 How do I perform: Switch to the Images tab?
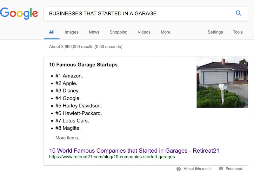(72, 32)
